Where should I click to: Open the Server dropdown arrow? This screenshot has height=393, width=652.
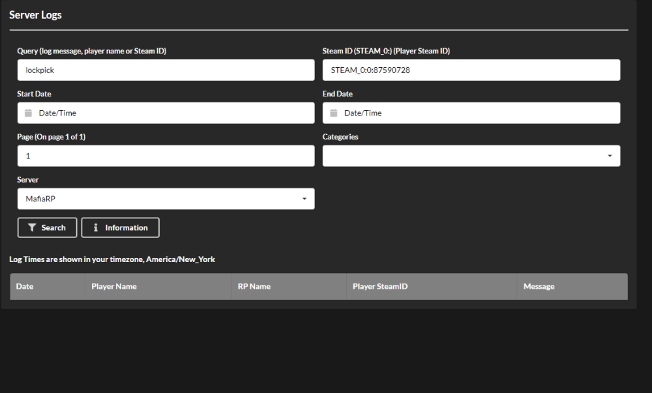click(304, 199)
